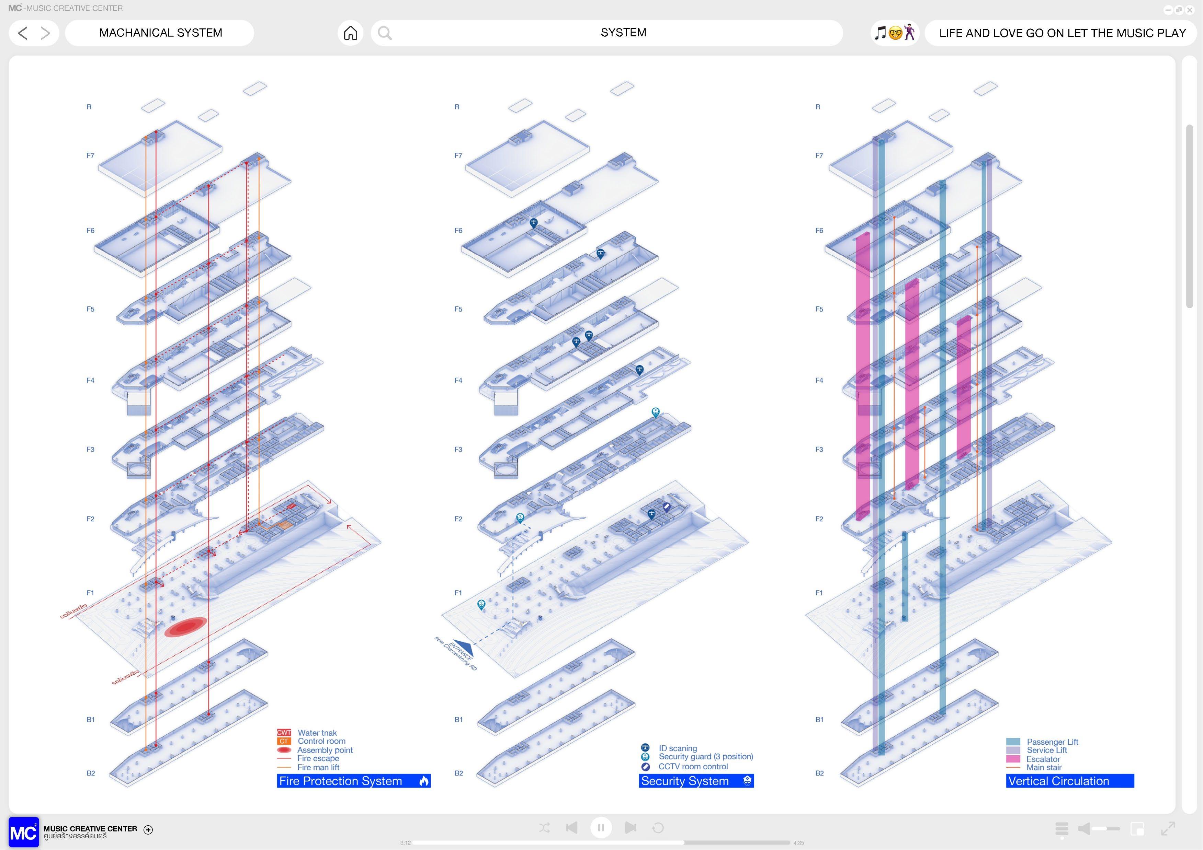
Task: Open the MACHANICAL SYSTEM tab
Action: [x=160, y=33]
